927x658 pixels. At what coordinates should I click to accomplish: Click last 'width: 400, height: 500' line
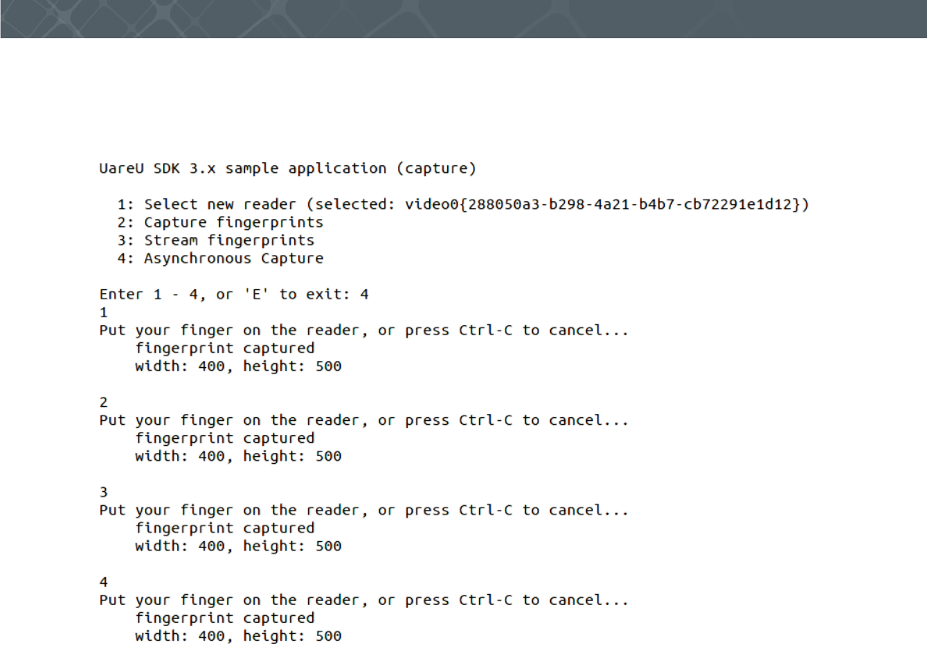coord(238,636)
